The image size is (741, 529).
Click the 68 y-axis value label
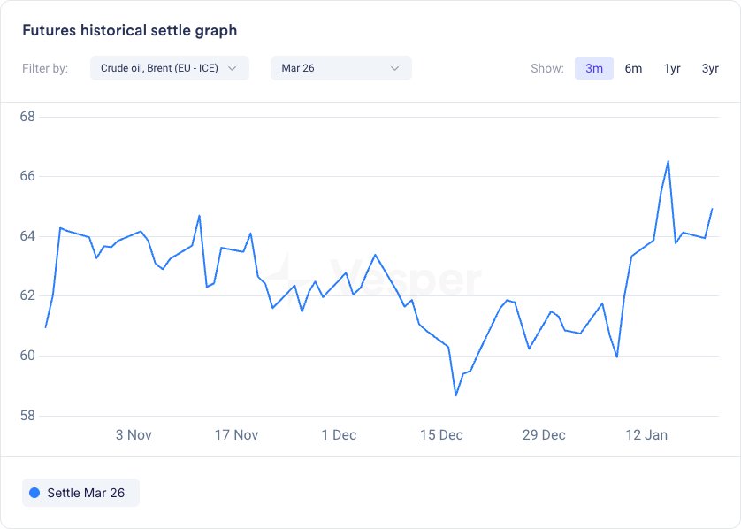[x=27, y=116]
